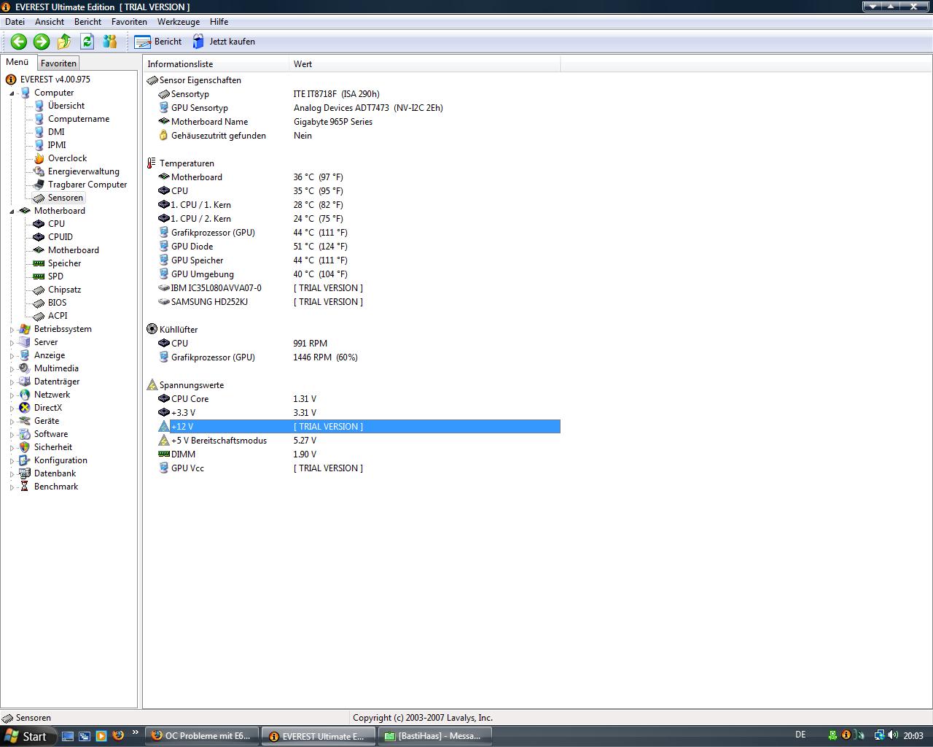Viewport: 933px width, 747px height.
Task: Click the Refresh toolbar icon
Action: click(87, 42)
